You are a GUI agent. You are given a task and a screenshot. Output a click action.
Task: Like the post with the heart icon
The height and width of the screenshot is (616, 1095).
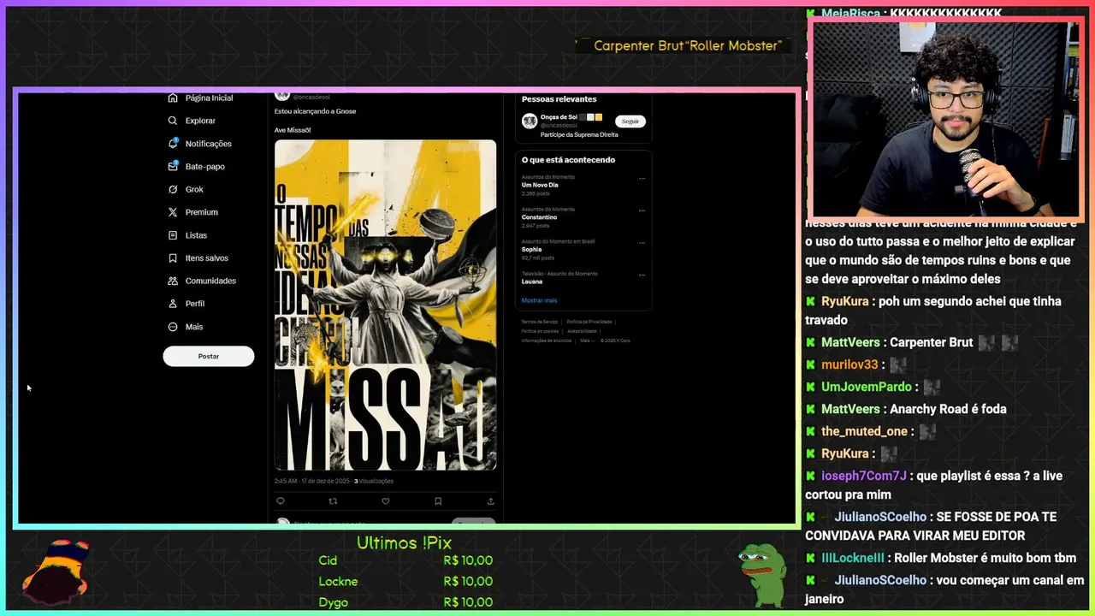tap(385, 501)
